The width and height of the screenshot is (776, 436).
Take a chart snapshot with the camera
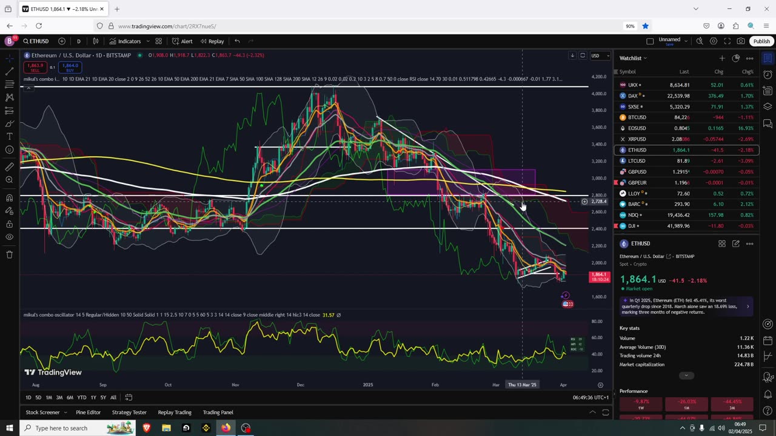pos(741,41)
